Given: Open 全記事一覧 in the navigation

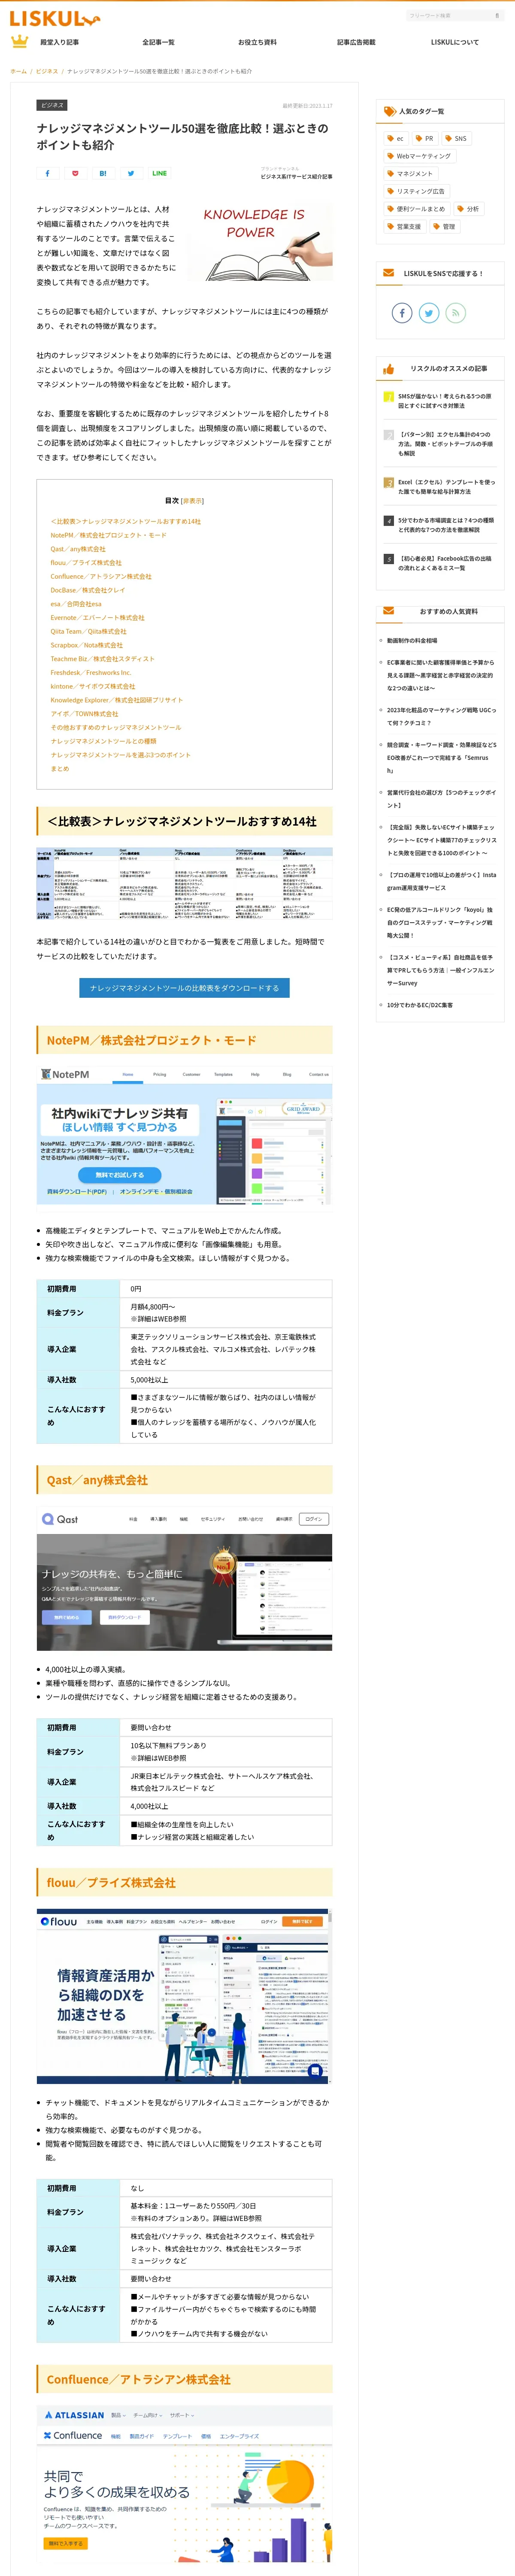Looking at the screenshot, I should (158, 42).
